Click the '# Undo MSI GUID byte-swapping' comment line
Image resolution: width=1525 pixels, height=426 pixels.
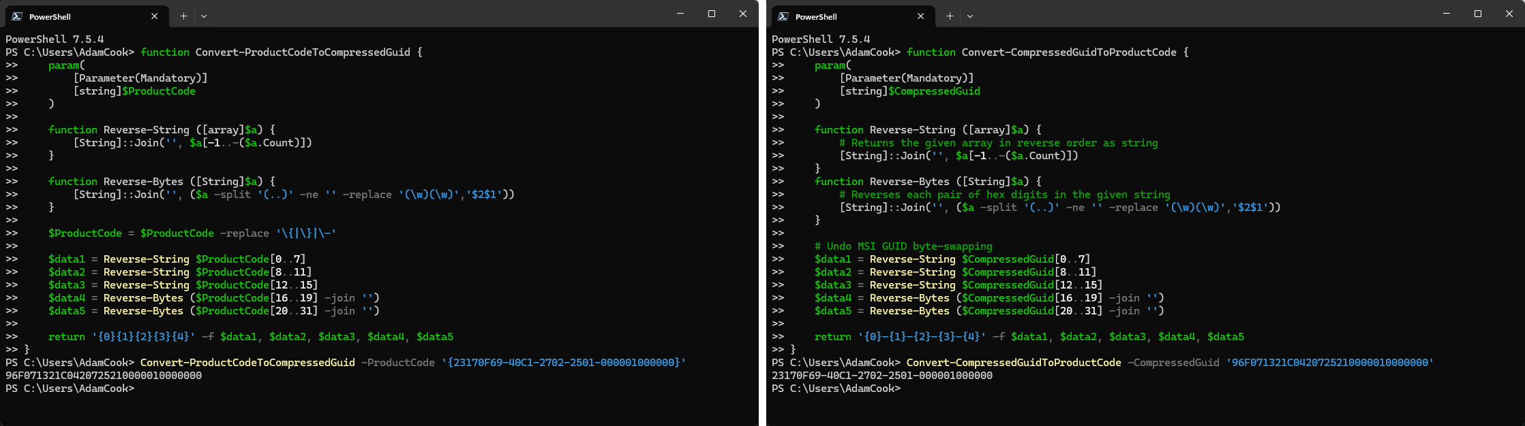(903, 246)
